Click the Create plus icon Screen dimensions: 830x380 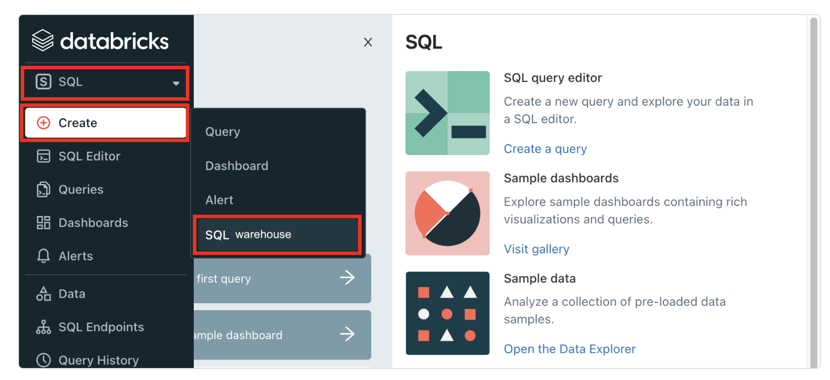[x=44, y=123]
